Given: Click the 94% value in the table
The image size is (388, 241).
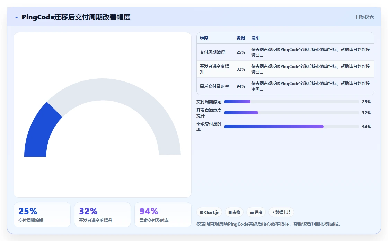Looking at the screenshot, I should tap(241, 86).
